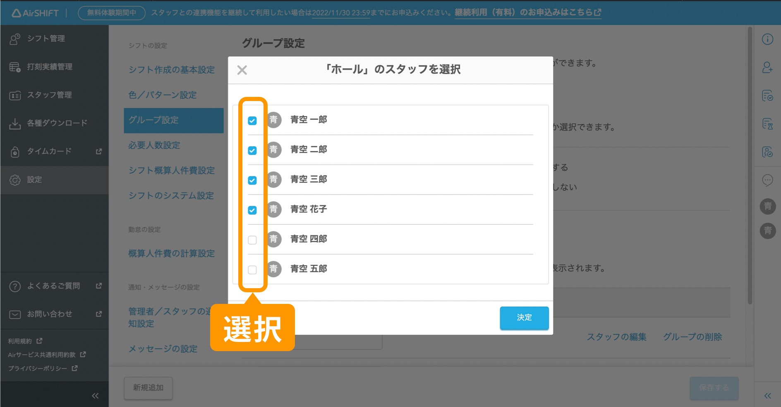Click the お問い合わせ envelope icon

[x=15, y=314]
